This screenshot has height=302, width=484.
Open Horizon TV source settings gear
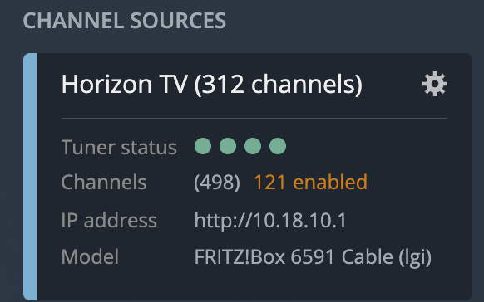435,84
